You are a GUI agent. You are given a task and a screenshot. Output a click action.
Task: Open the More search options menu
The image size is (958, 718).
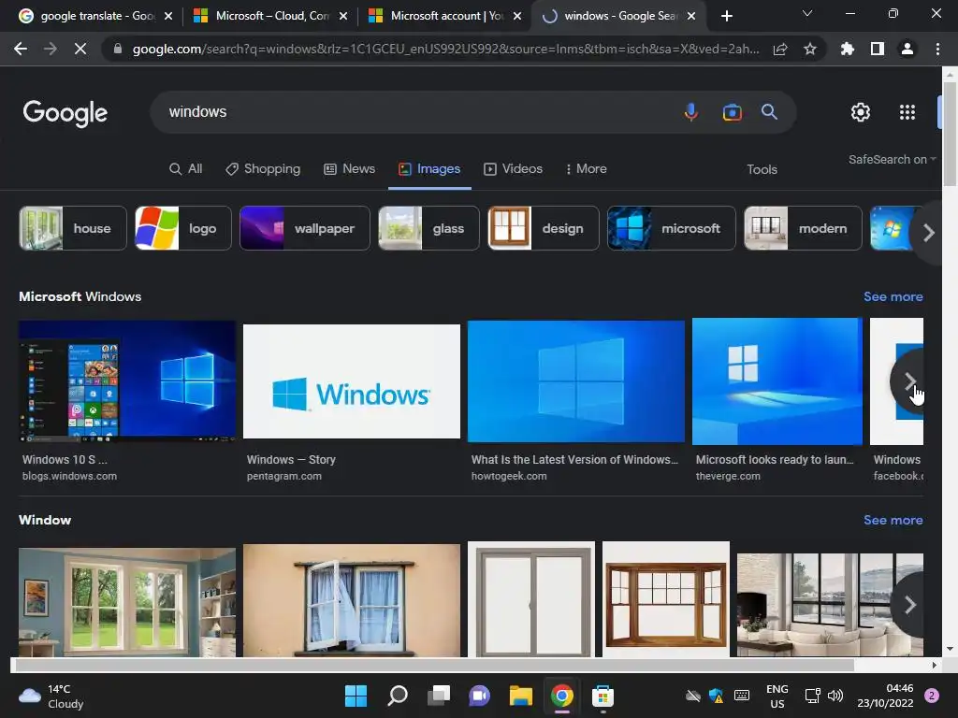[586, 169]
